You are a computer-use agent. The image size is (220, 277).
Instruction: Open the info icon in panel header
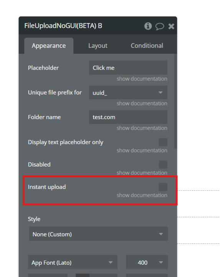tap(148, 26)
